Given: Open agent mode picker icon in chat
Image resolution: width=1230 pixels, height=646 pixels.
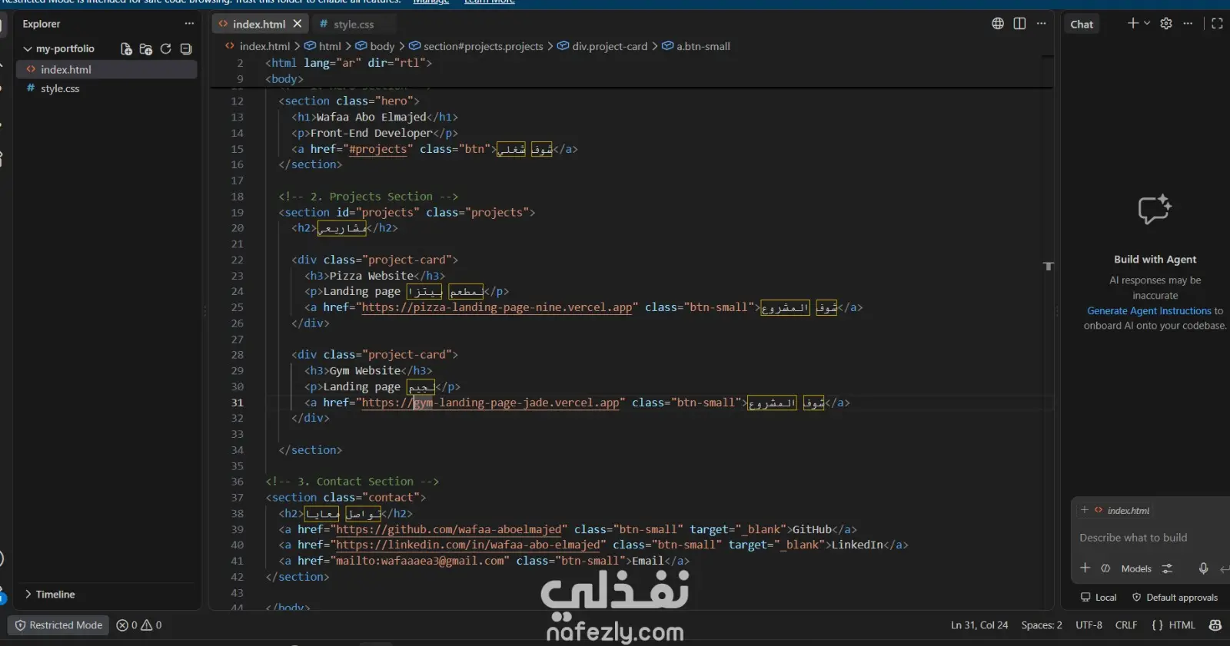Looking at the screenshot, I should [1105, 568].
